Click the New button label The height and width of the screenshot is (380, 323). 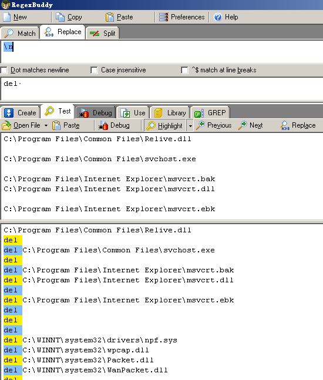click(20, 17)
